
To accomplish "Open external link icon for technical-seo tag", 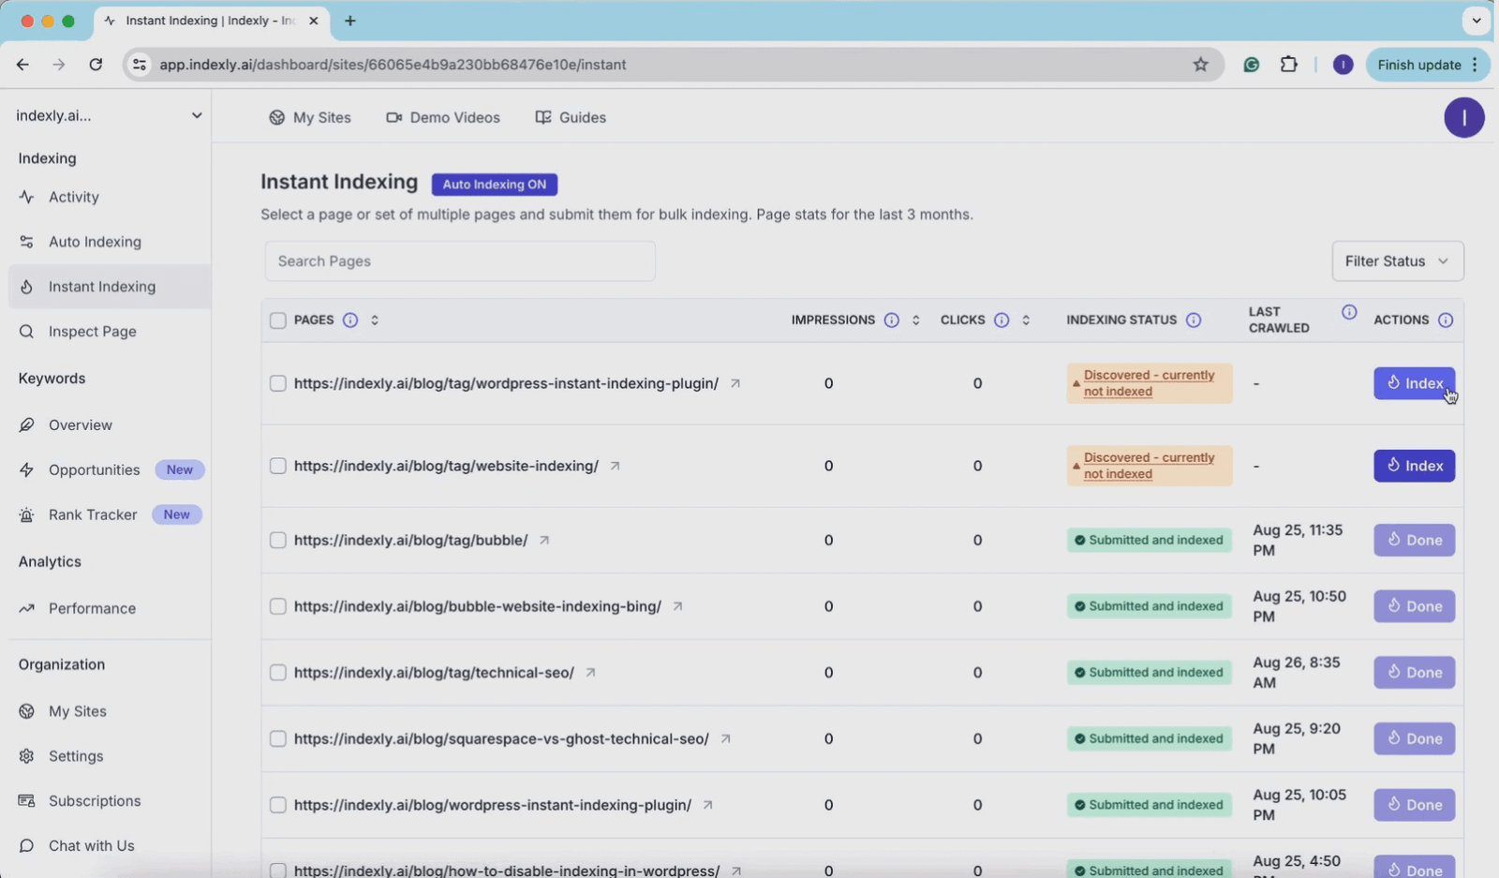I will click(590, 673).
